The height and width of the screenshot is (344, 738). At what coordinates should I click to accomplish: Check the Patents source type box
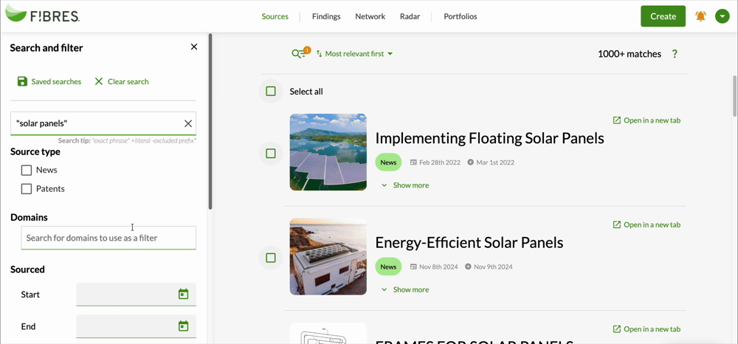[x=27, y=189]
